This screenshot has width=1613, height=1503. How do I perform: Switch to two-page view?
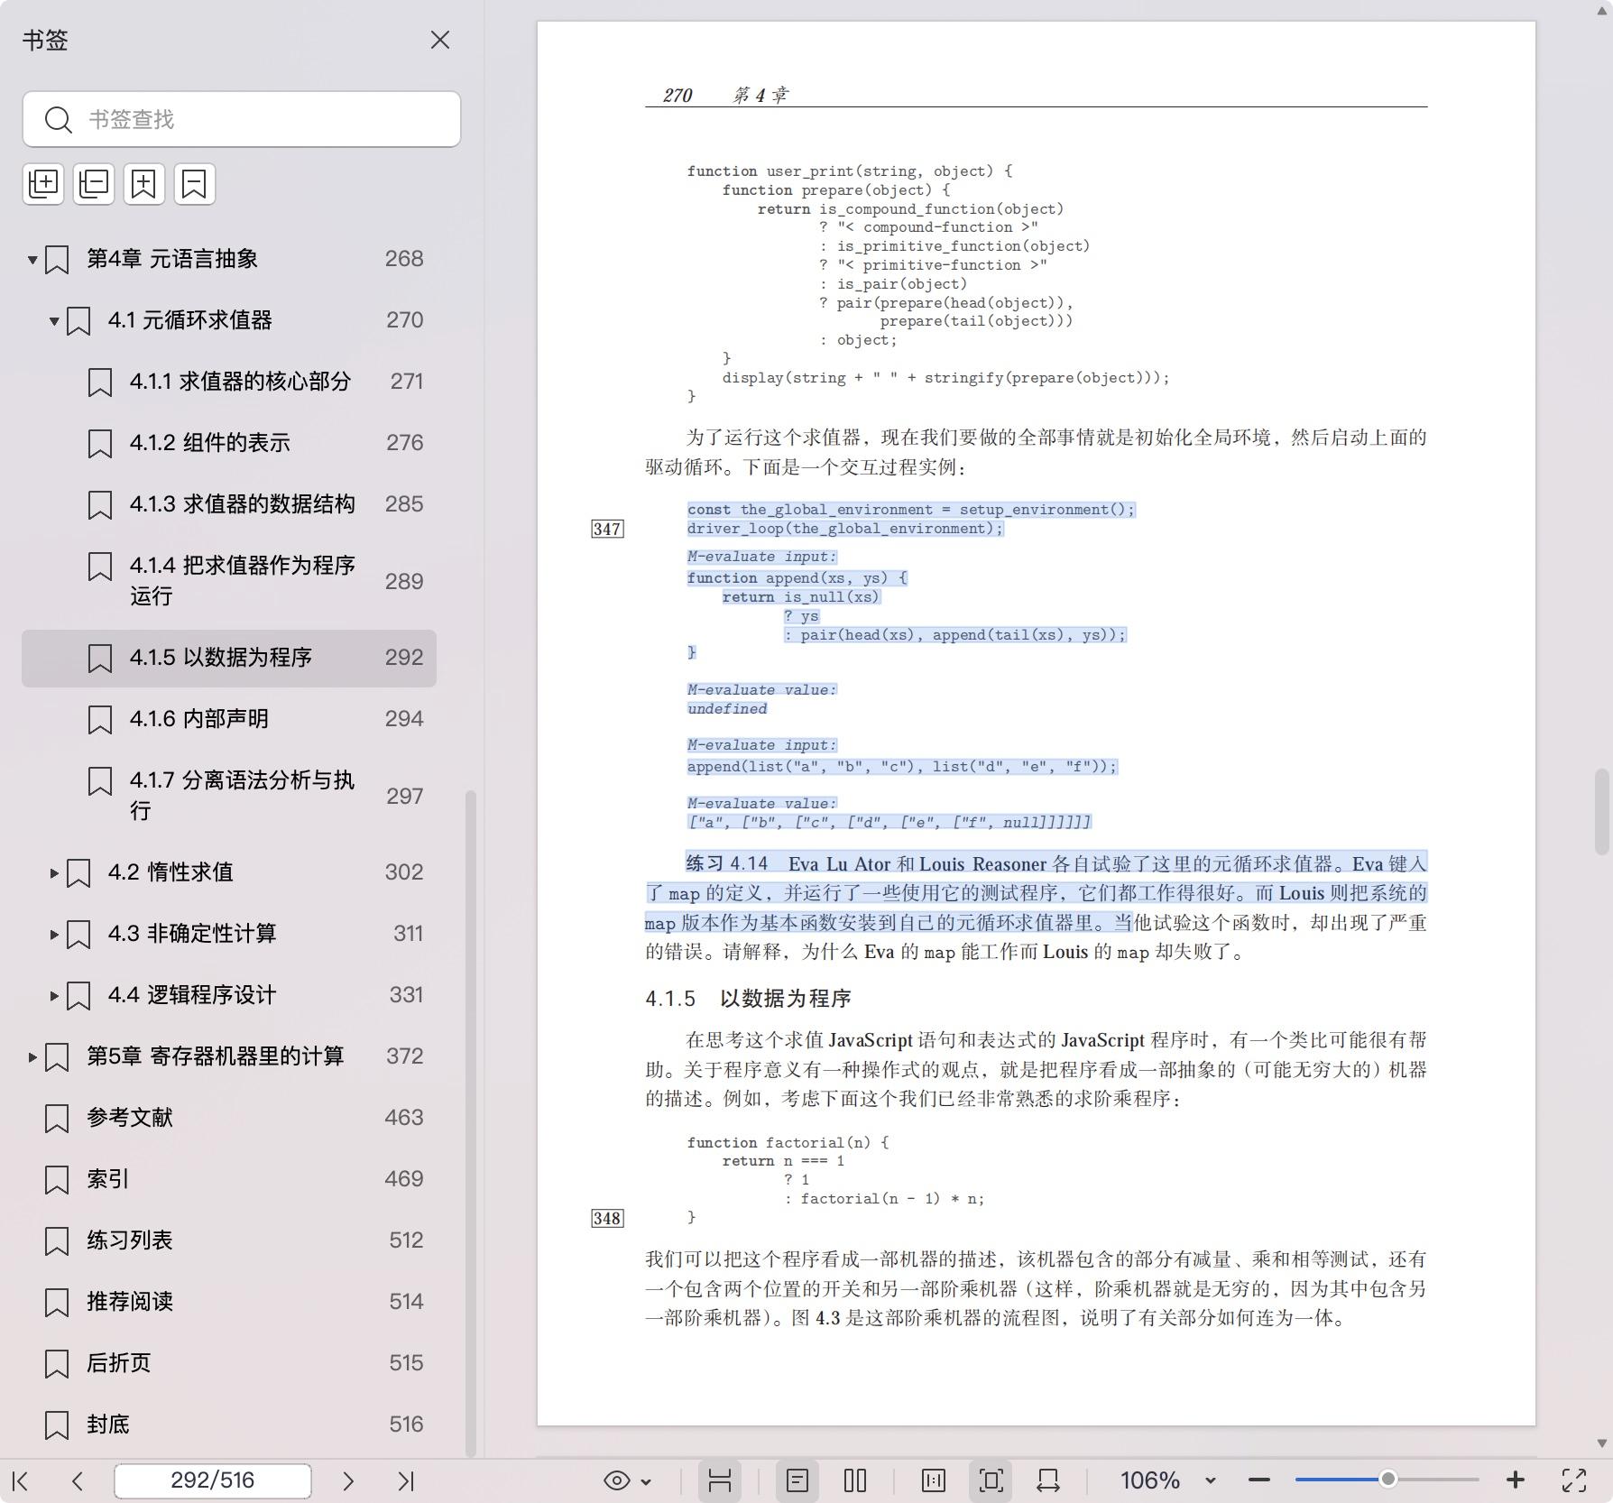click(855, 1480)
